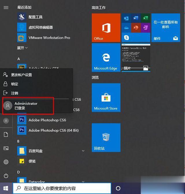Click the 浏览 tile group title
The height and width of the screenshot is (194, 185).
point(95,78)
